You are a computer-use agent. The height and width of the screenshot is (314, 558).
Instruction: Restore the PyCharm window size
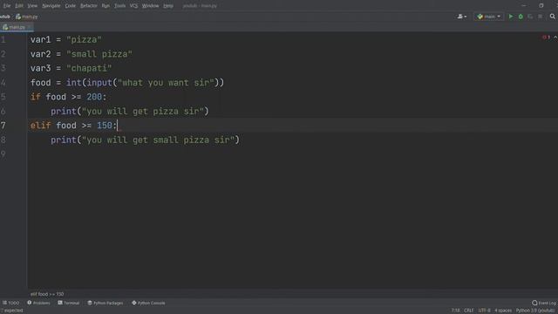(541, 6)
